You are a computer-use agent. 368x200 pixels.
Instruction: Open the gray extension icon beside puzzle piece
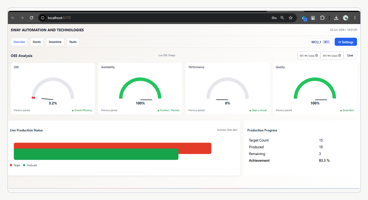click(313, 18)
